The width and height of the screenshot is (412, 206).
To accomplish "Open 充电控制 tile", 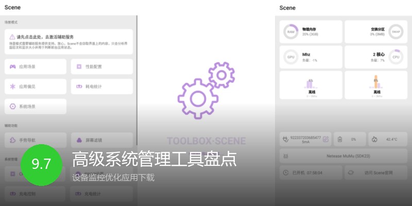I will coord(35,194).
